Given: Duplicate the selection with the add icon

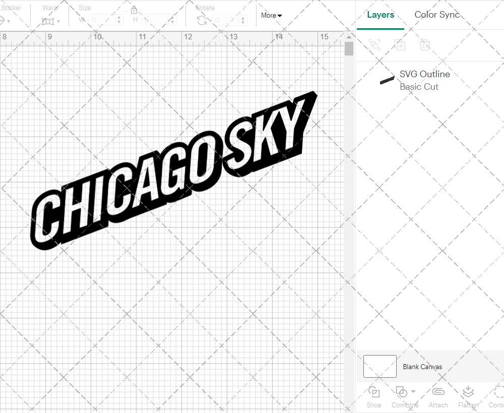Looking at the screenshot, I should click(x=400, y=45).
